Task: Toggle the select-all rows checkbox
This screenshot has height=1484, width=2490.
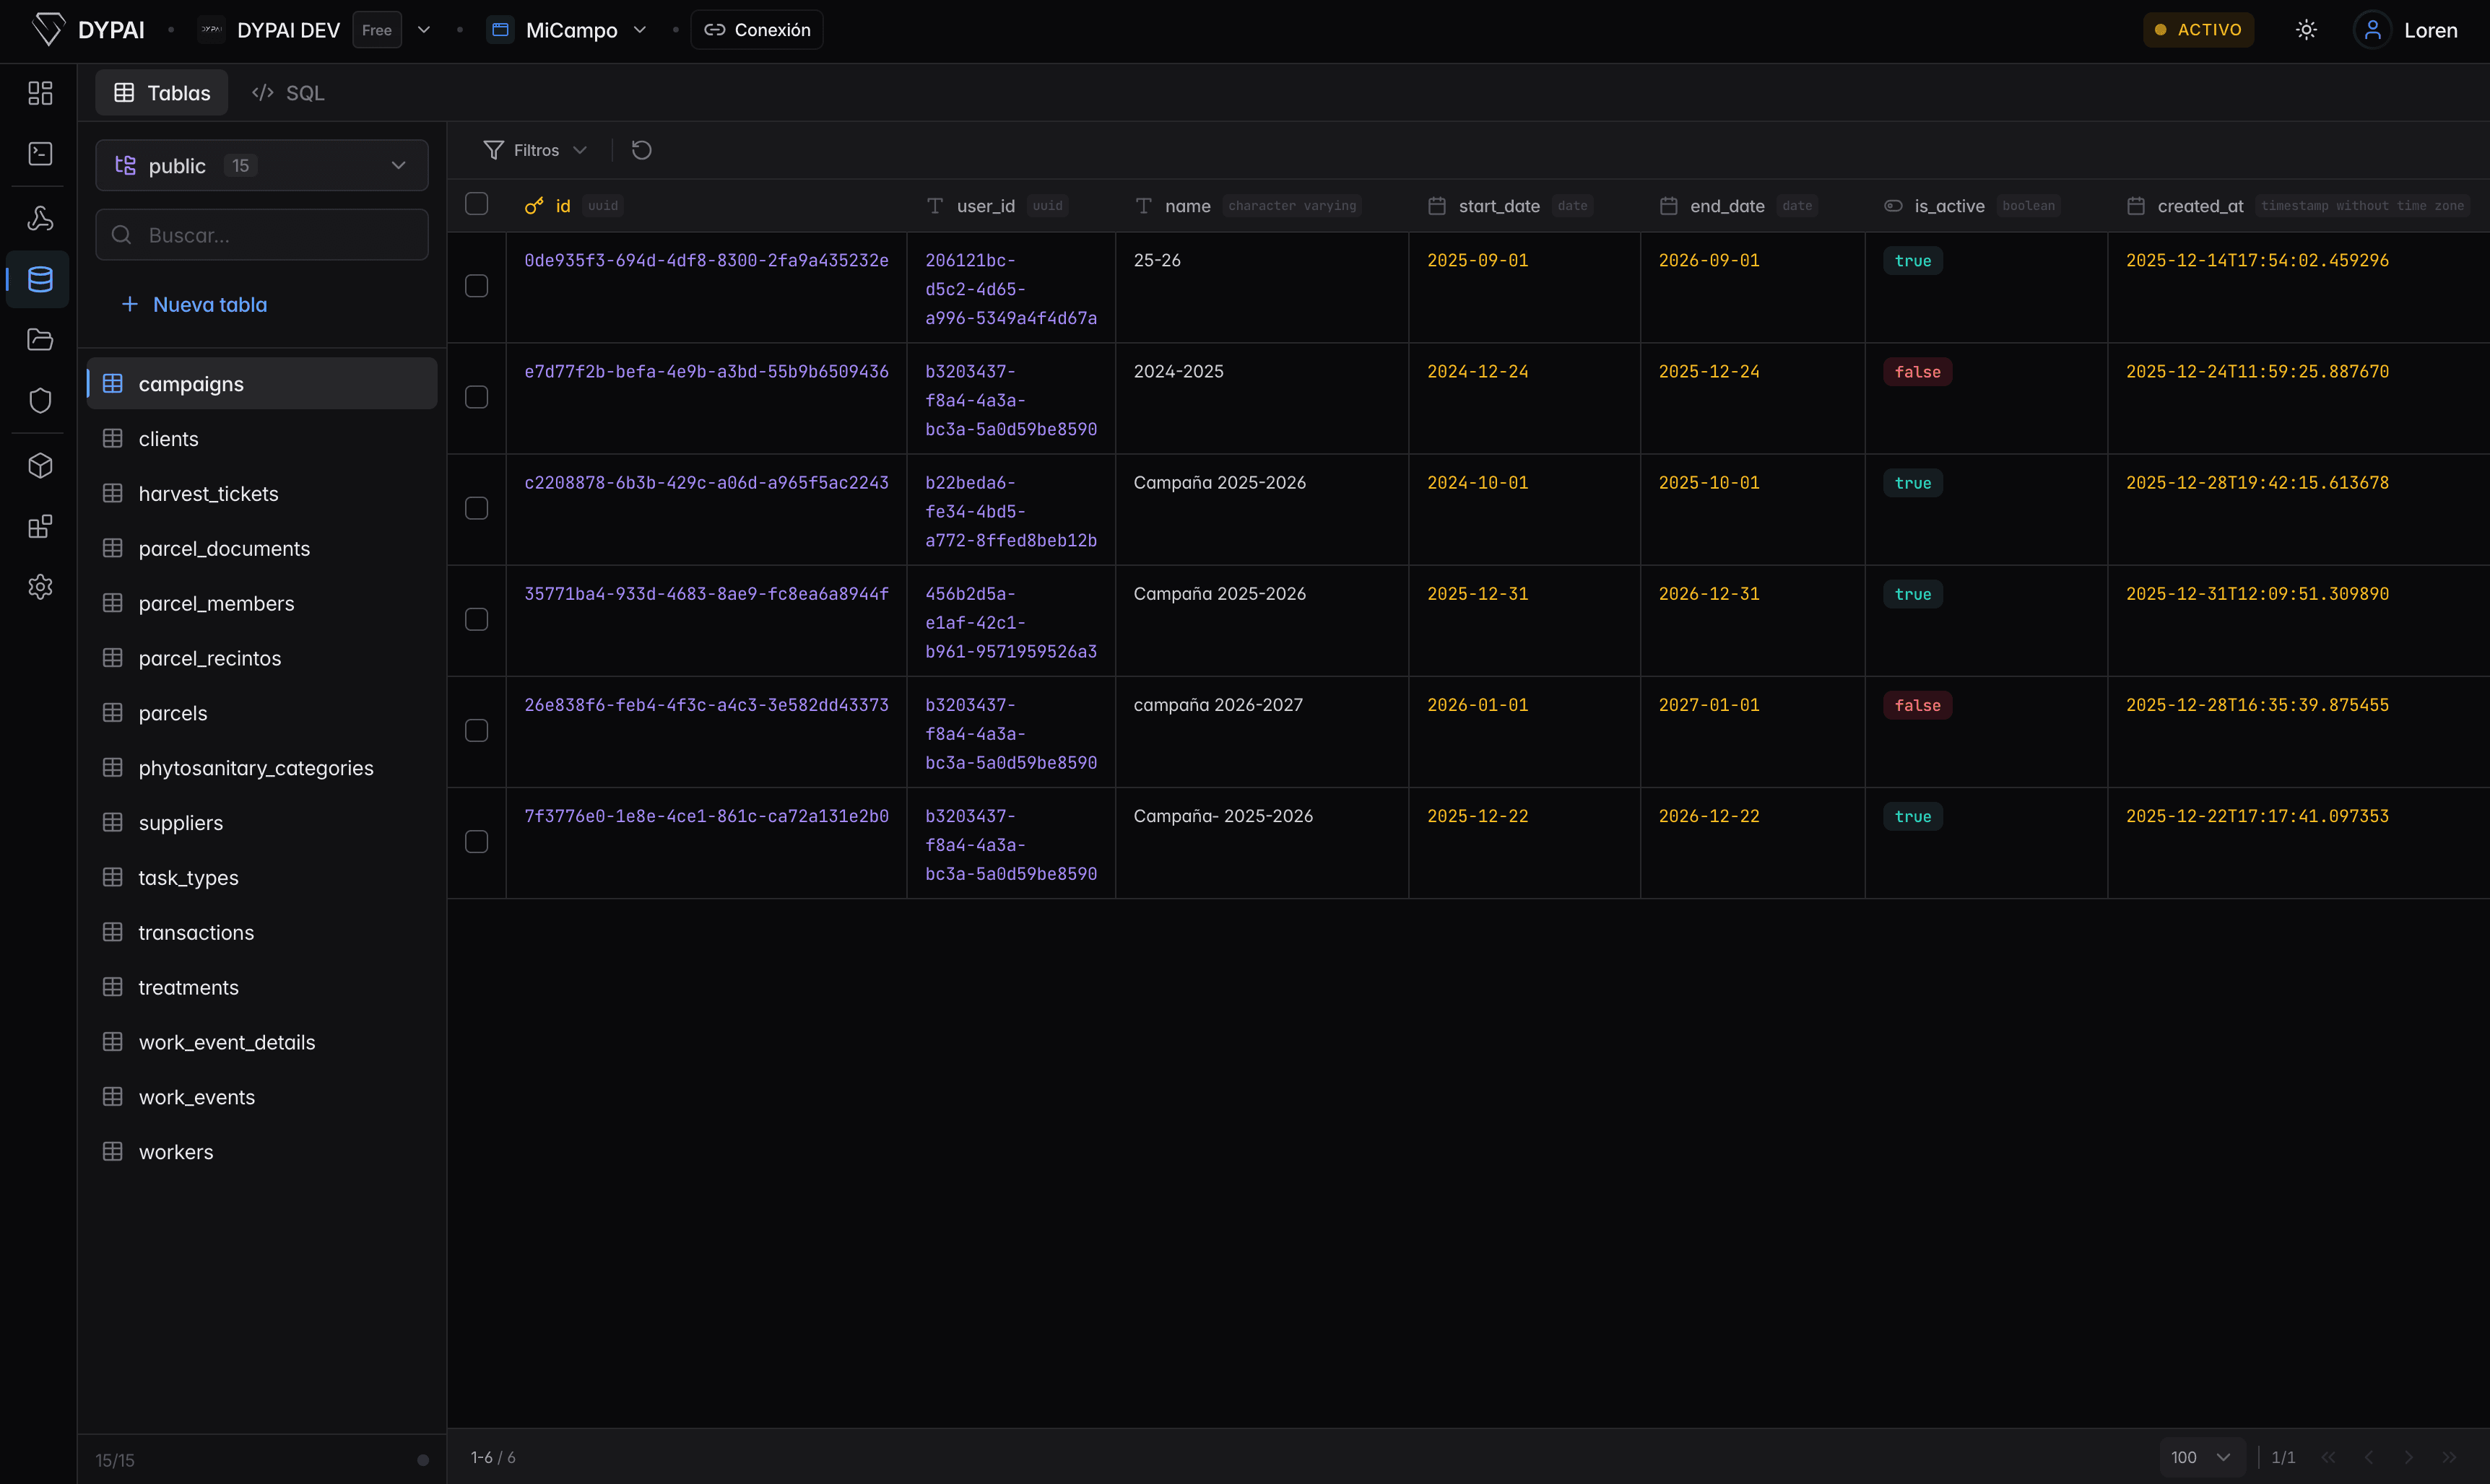Action: pos(477,204)
